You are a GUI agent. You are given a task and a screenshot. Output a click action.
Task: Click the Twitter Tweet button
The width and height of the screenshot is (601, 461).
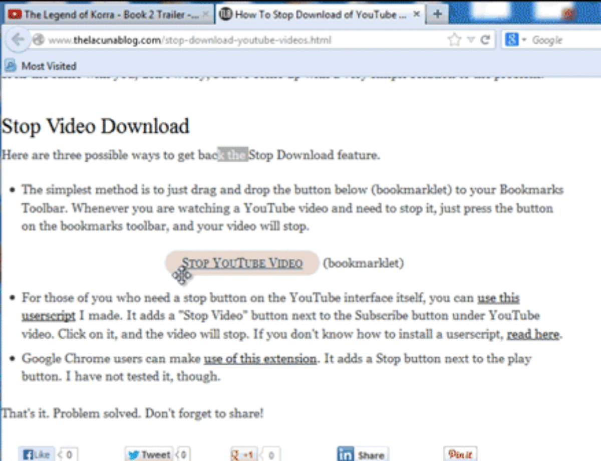coord(150,454)
